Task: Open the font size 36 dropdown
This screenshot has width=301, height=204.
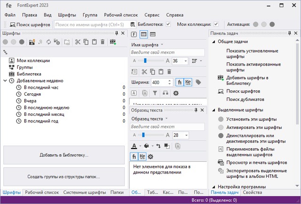Action: point(185,61)
